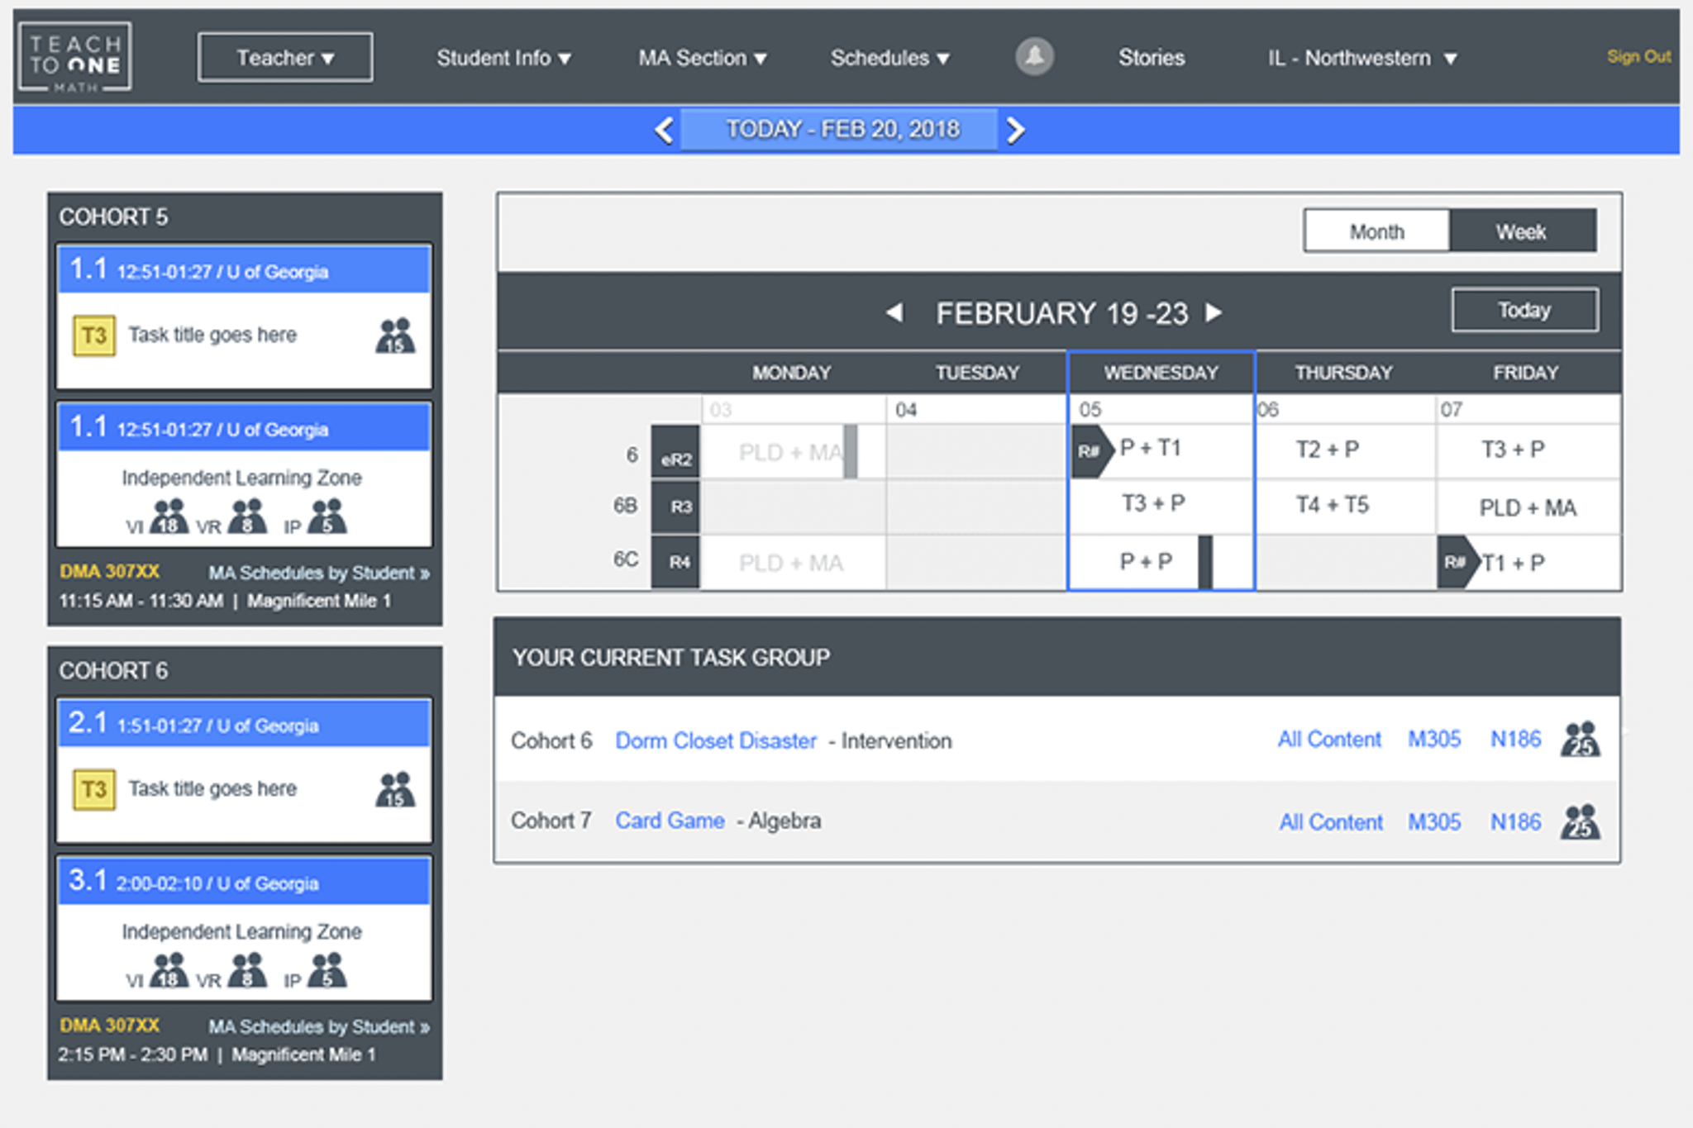This screenshot has width=1693, height=1128.
Task: Select Thursday's T4 + T5 calendar cell
Action: click(x=1332, y=505)
